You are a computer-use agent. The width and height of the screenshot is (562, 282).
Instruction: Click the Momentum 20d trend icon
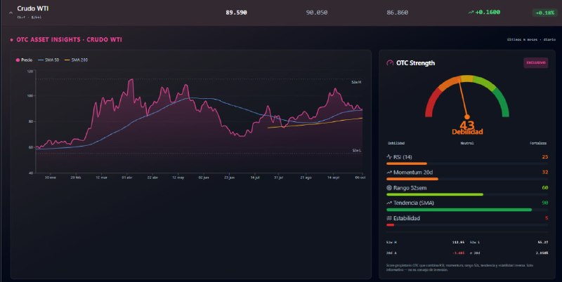(389, 172)
